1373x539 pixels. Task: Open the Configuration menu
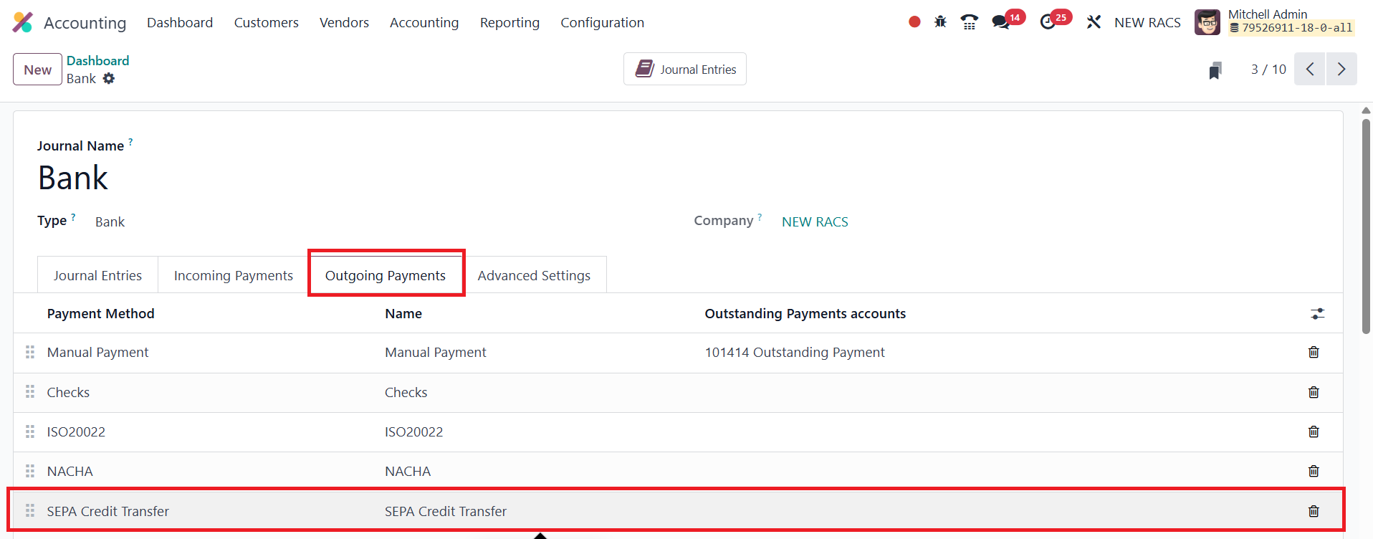click(x=602, y=23)
